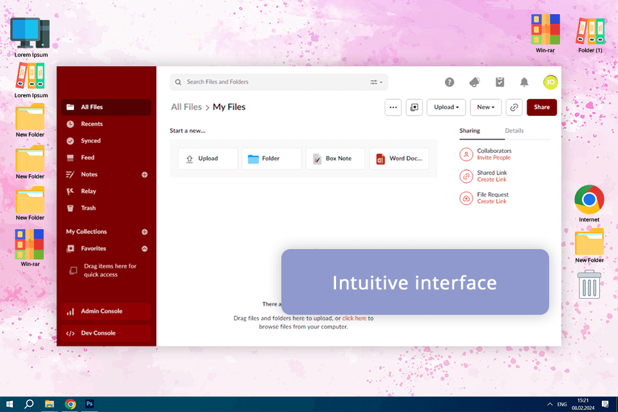Select the Recycle Bin desktop icon
The width and height of the screenshot is (618, 412).
click(589, 284)
